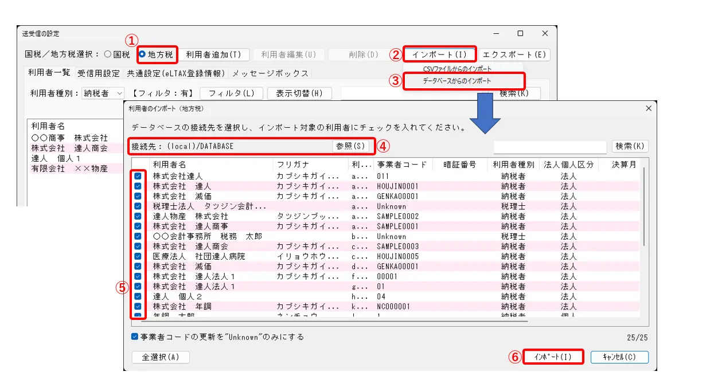Click the エクスポート(E) button
Image resolution: width=718 pixels, height=387 pixels.
(x=514, y=54)
